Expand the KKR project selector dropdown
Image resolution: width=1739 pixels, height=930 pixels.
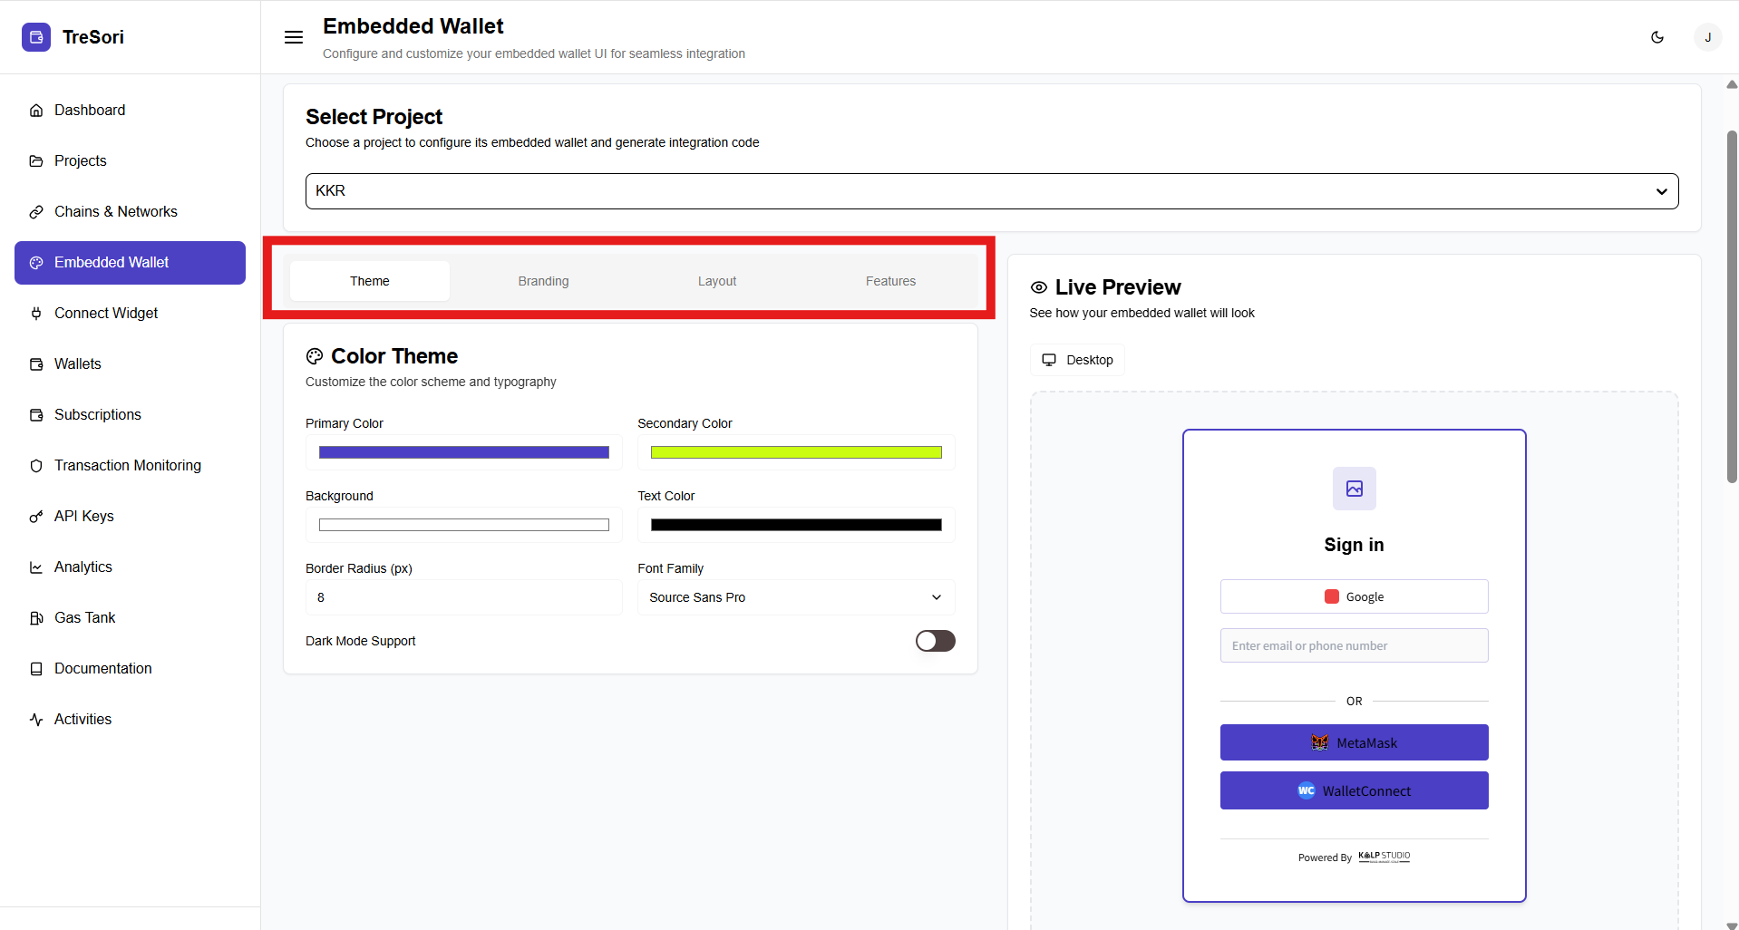pos(991,191)
